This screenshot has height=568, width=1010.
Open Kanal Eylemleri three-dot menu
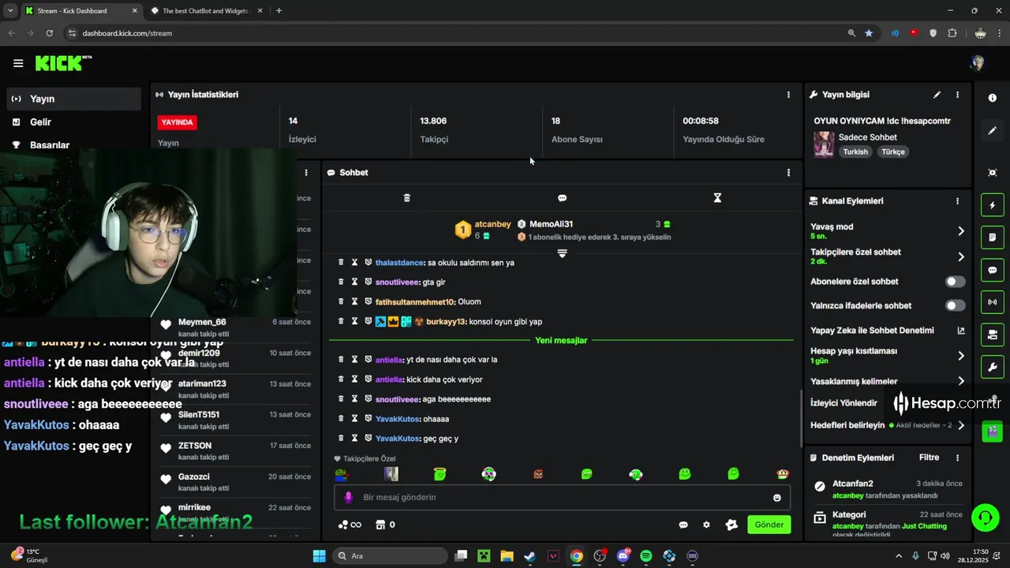pos(958,201)
